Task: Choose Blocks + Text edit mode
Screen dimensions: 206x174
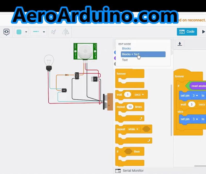Action: [x=143, y=54]
